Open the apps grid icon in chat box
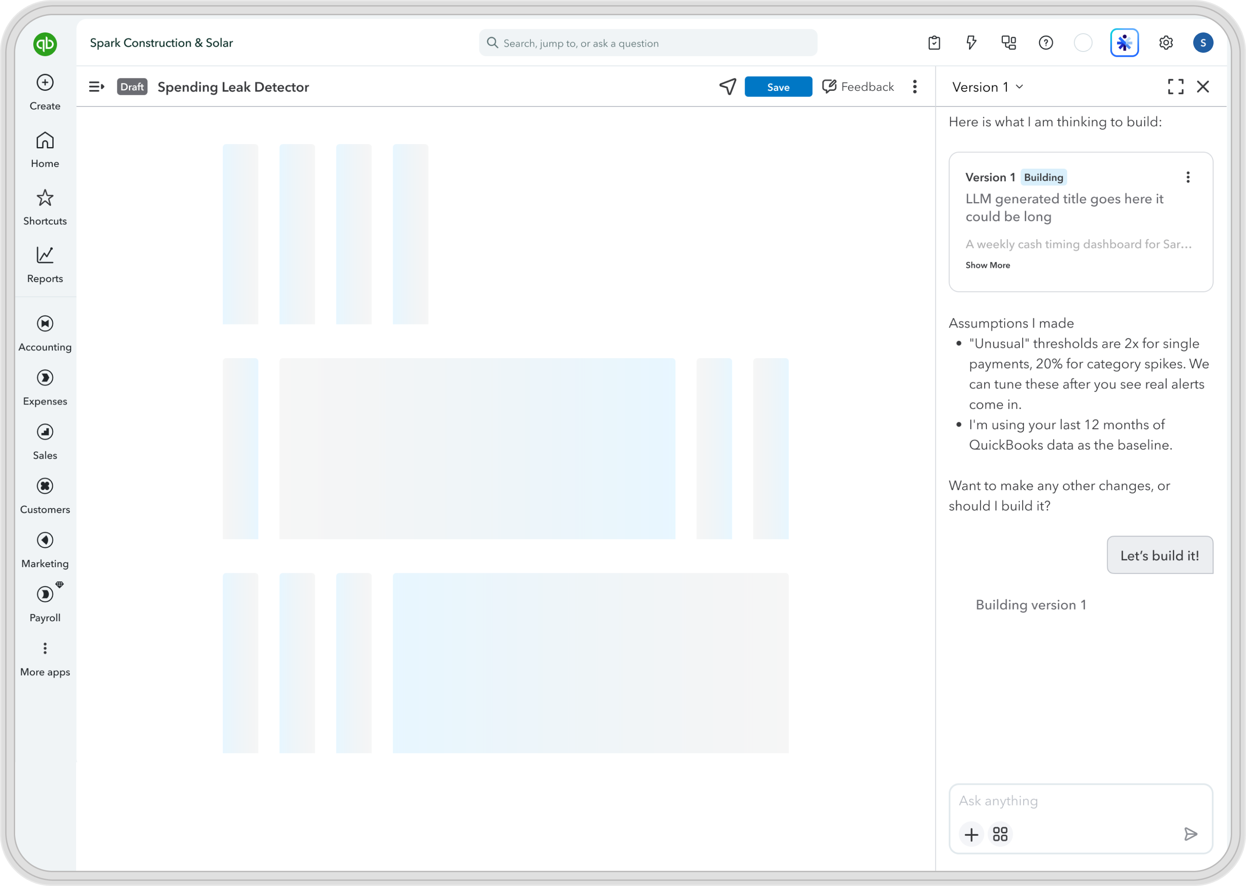Screen dimensions: 1246x886 (1000, 834)
